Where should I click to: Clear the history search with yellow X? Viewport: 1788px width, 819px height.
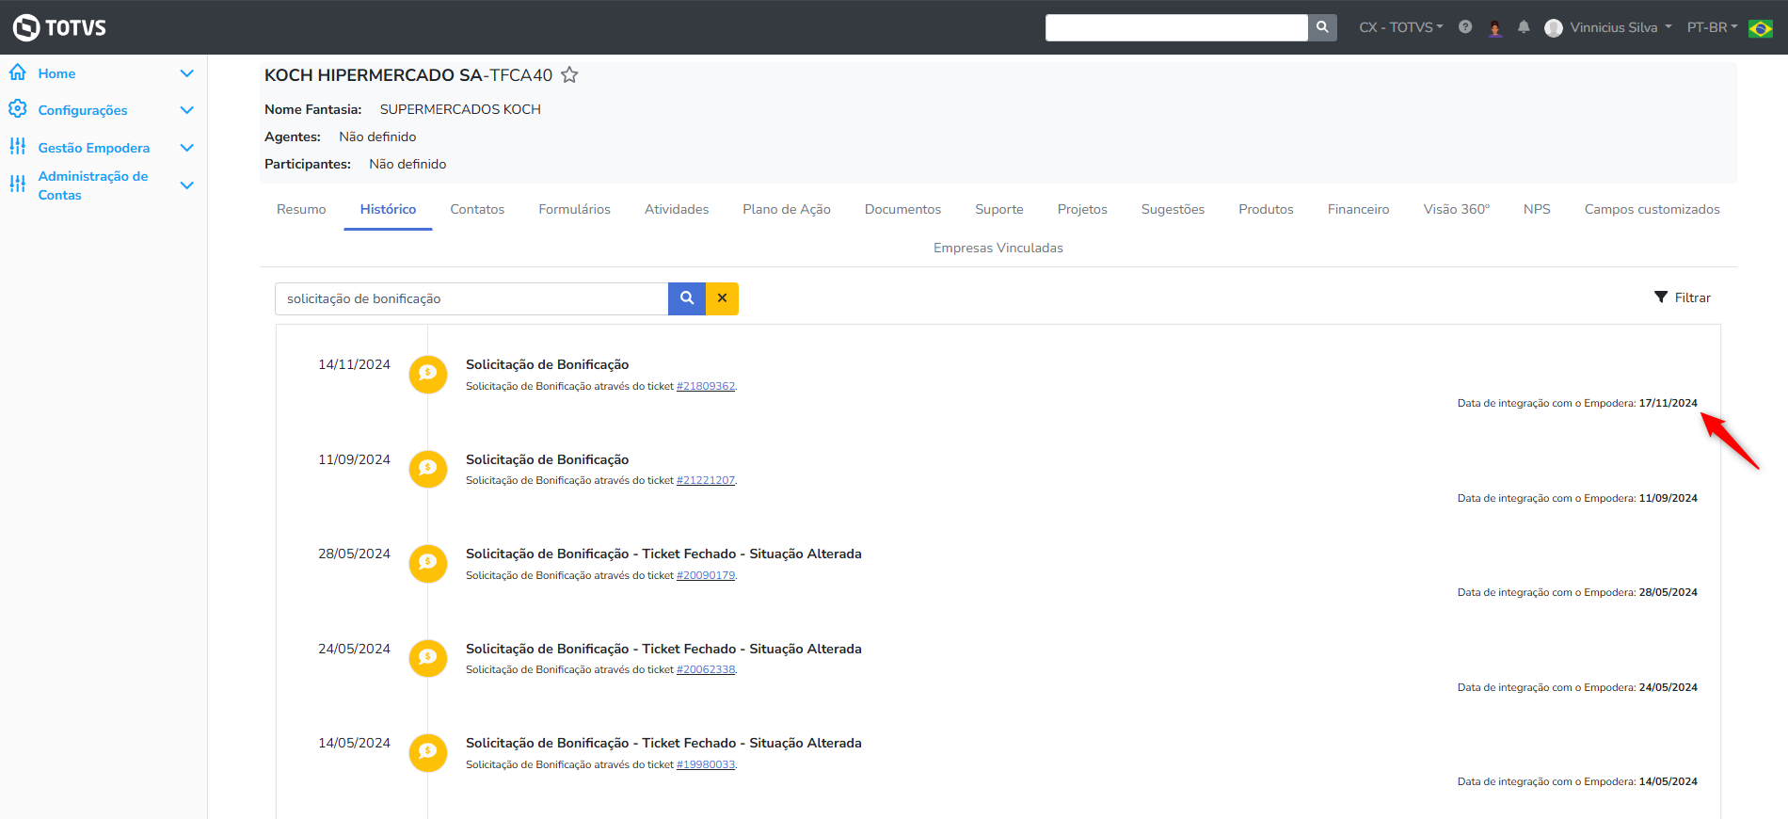coord(722,298)
